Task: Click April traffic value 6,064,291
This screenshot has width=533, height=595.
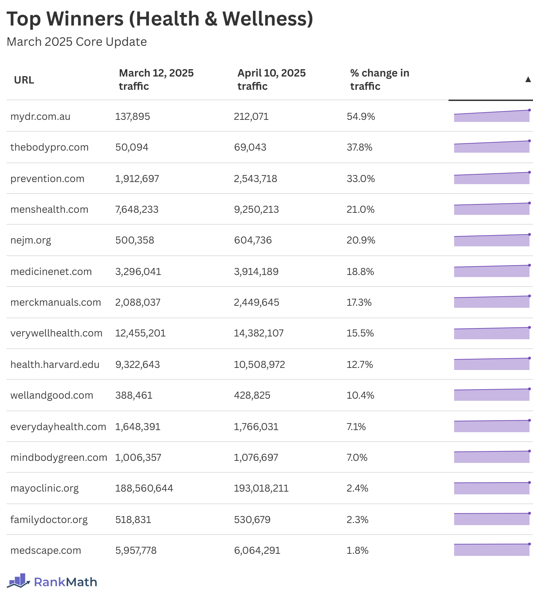Action: 257,550
